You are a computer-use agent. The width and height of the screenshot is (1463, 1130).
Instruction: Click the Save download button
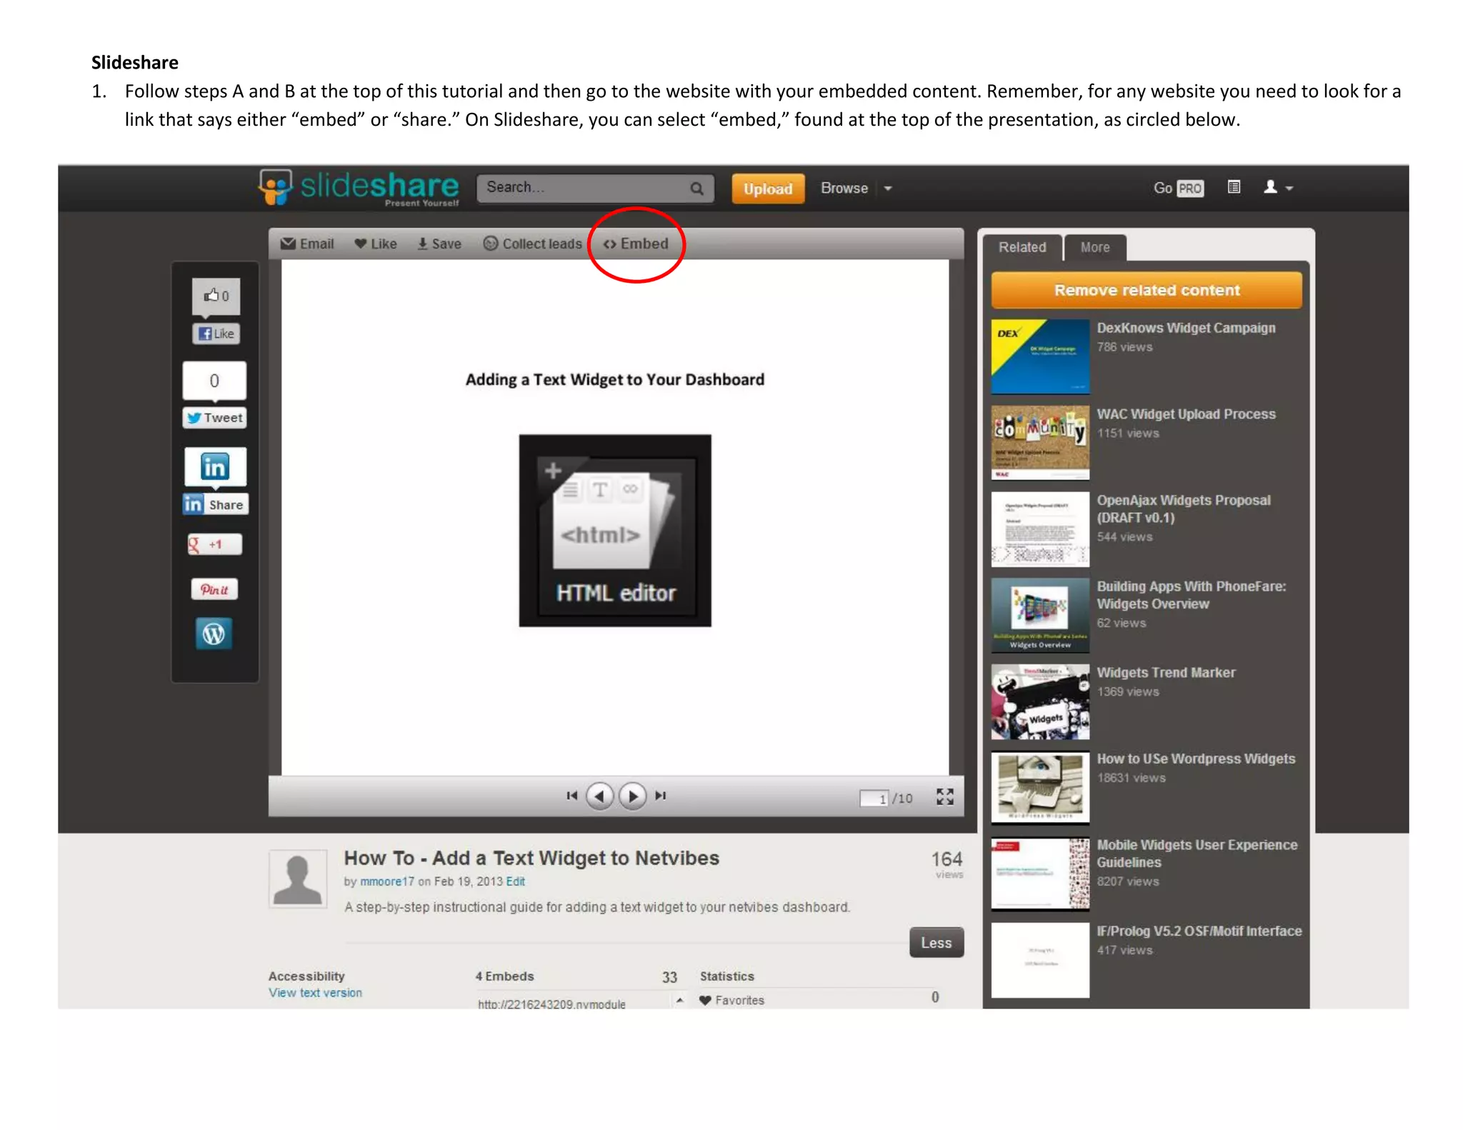point(439,244)
